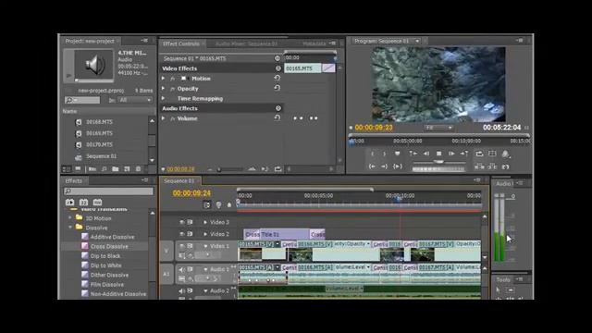Step back one frame in Program monitor

pyautogui.click(x=426, y=154)
